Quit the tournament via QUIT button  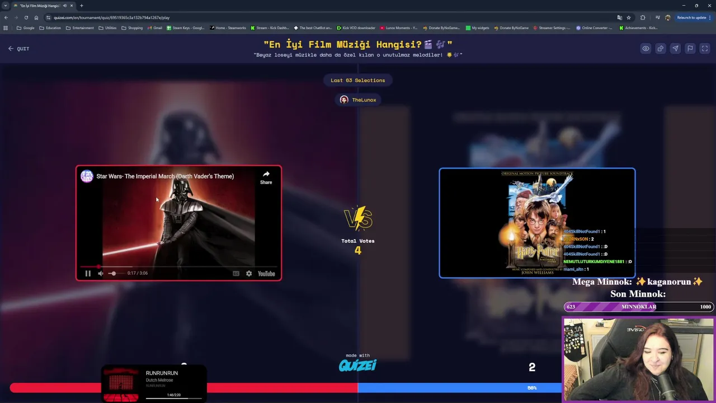(x=18, y=49)
